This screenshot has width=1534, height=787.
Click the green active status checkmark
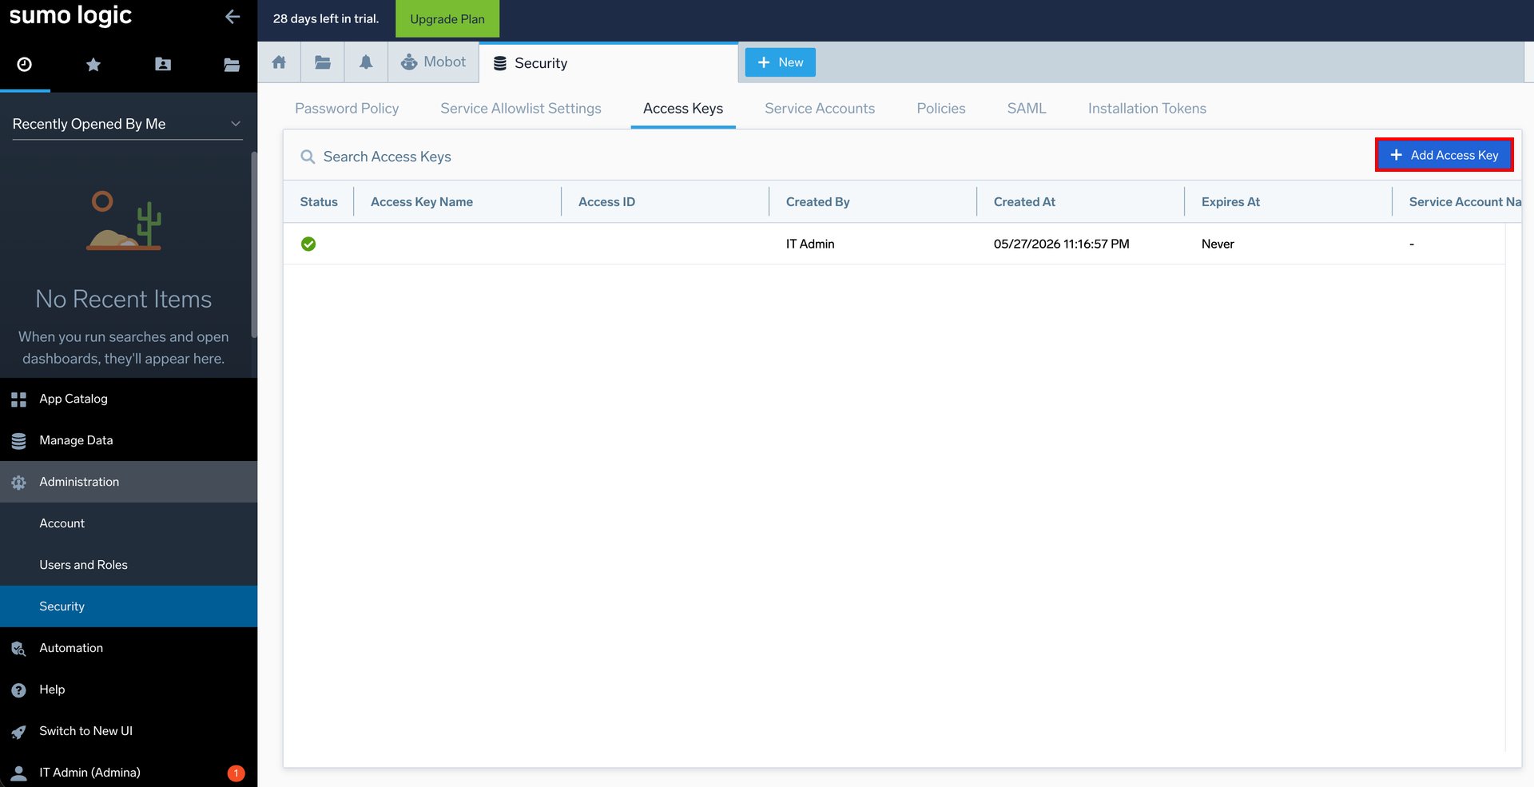point(308,244)
